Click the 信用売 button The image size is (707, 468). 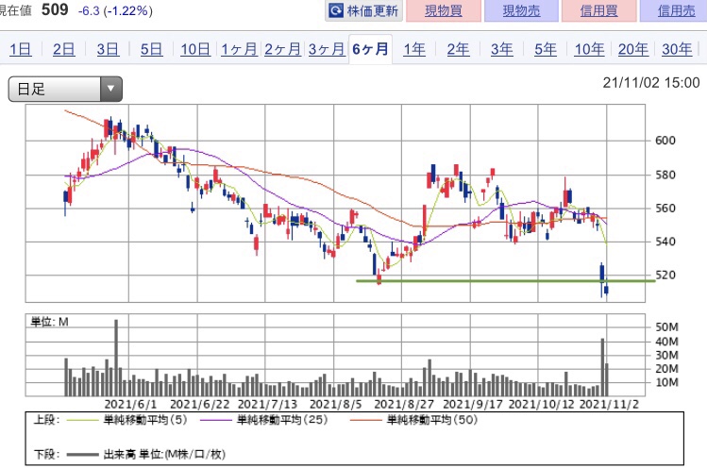[x=676, y=10]
